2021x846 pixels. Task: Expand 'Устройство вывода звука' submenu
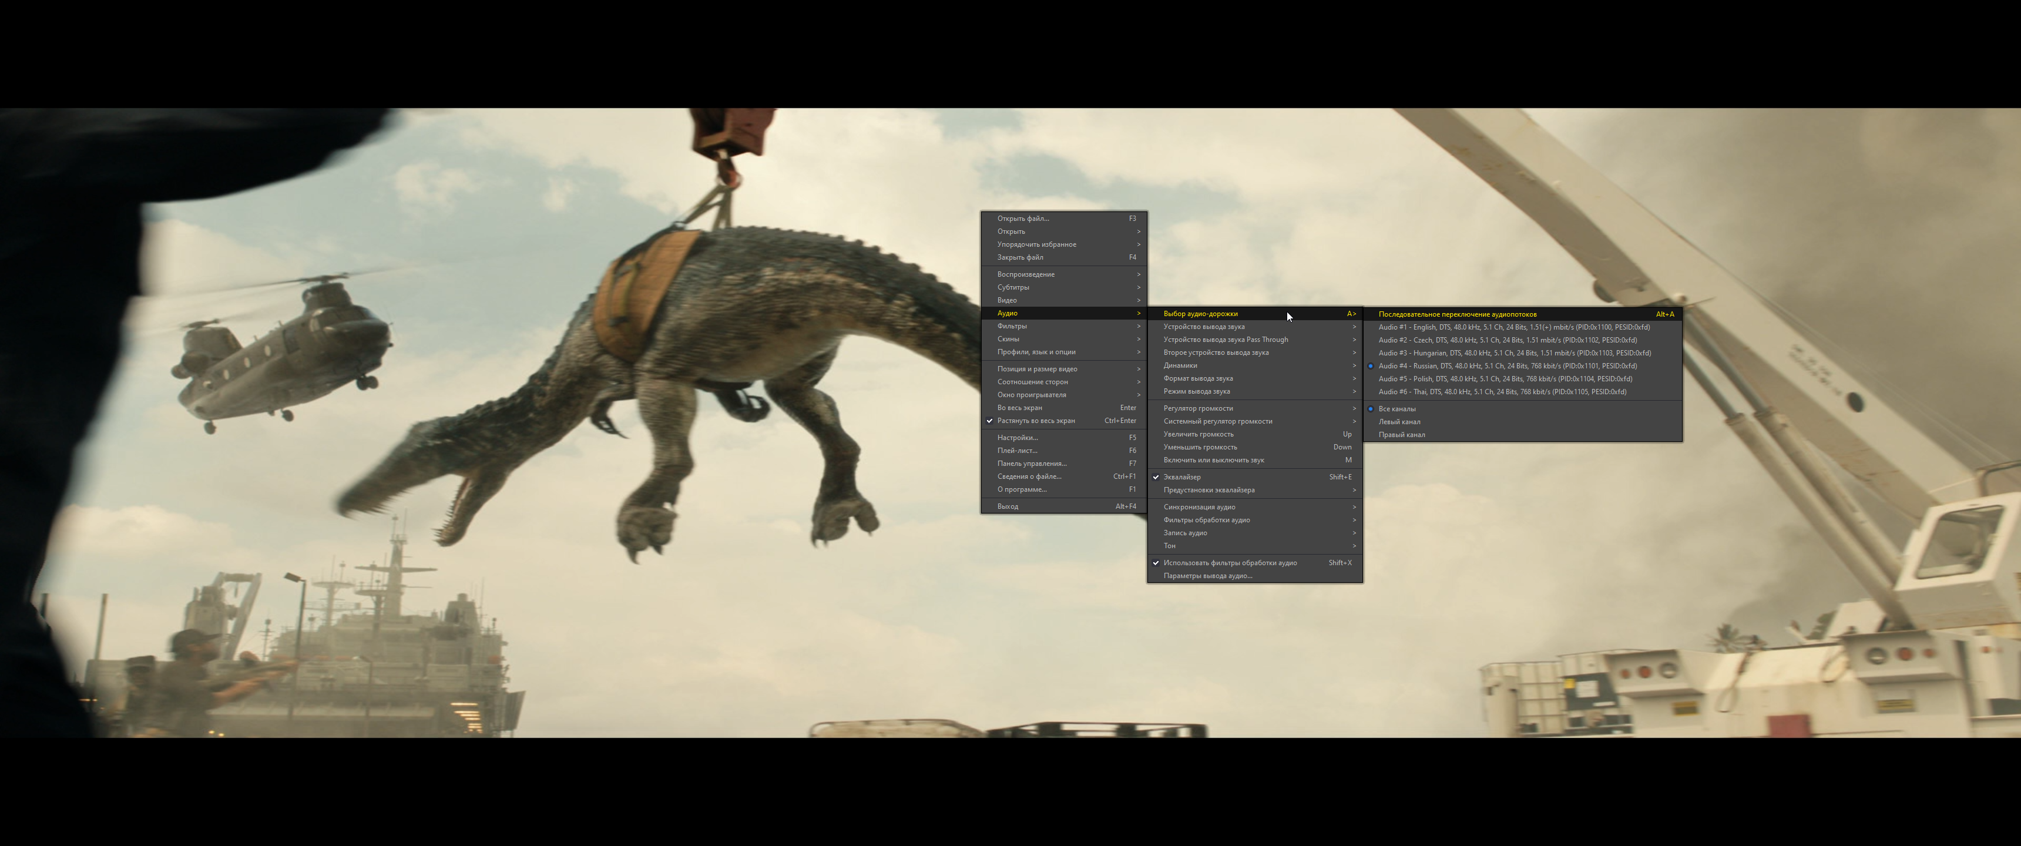pyautogui.click(x=1254, y=327)
